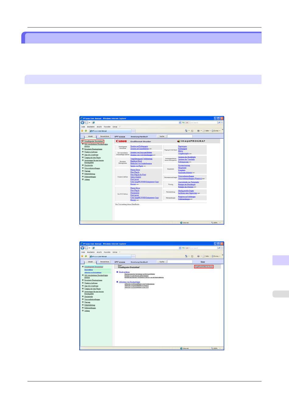Select the iPFxxxx User Manual browser tab in the Canon overview window
Viewport: 289px width, 409px height.
[x=110, y=131]
